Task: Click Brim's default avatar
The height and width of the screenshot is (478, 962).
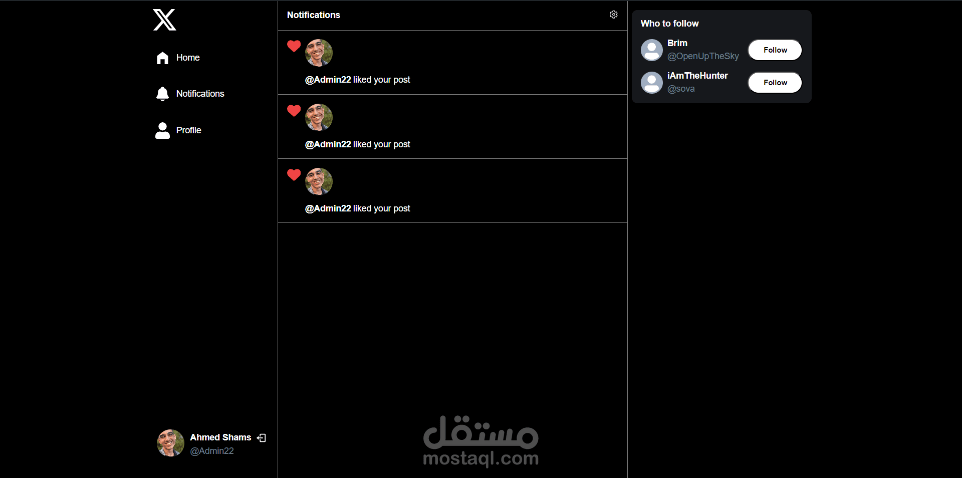Action: point(652,50)
